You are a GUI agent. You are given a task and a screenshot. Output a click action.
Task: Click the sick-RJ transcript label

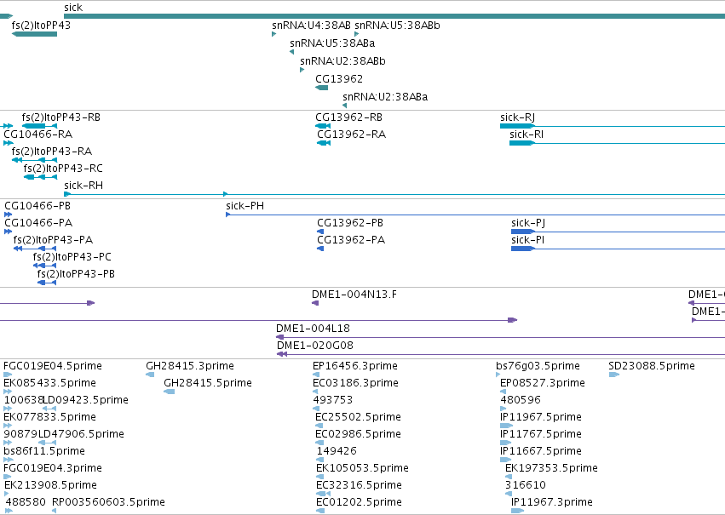coord(517,117)
